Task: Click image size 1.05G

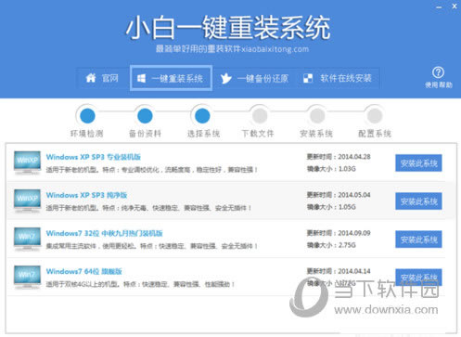Action: [x=347, y=207]
